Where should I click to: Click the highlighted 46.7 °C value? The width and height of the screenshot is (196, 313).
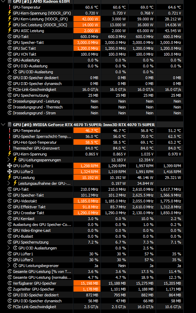tap(87, 131)
